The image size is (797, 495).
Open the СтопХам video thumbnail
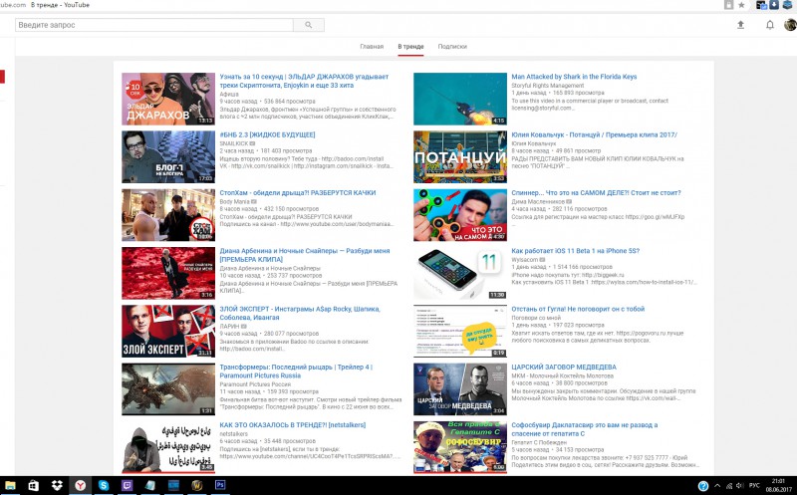(168, 215)
